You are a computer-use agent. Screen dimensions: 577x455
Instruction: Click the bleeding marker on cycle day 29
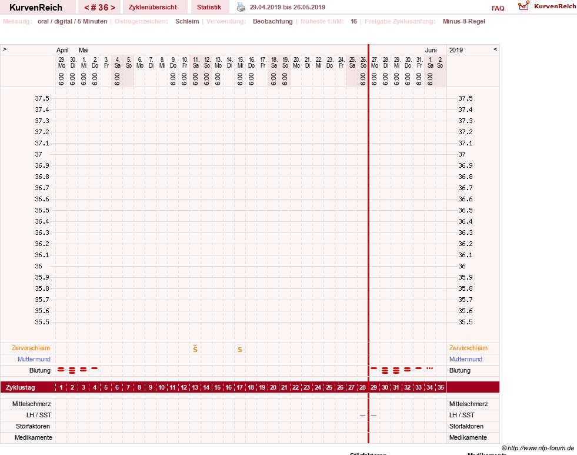click(374, 368)
